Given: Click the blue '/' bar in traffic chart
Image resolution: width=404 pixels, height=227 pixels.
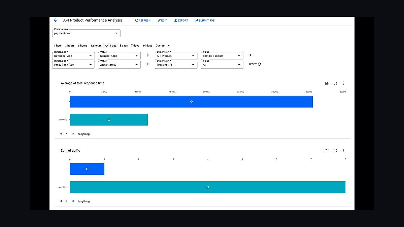Looking at the screenshot, I should pyautogui.click(x=87, y=169).
